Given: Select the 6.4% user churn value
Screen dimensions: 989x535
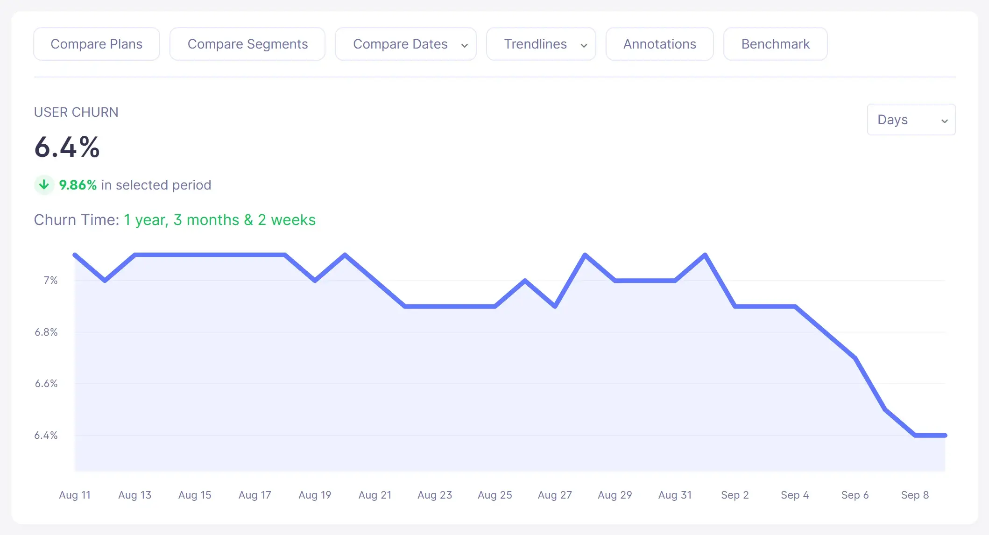Looking at the screenshot, I should coord(67,148).
